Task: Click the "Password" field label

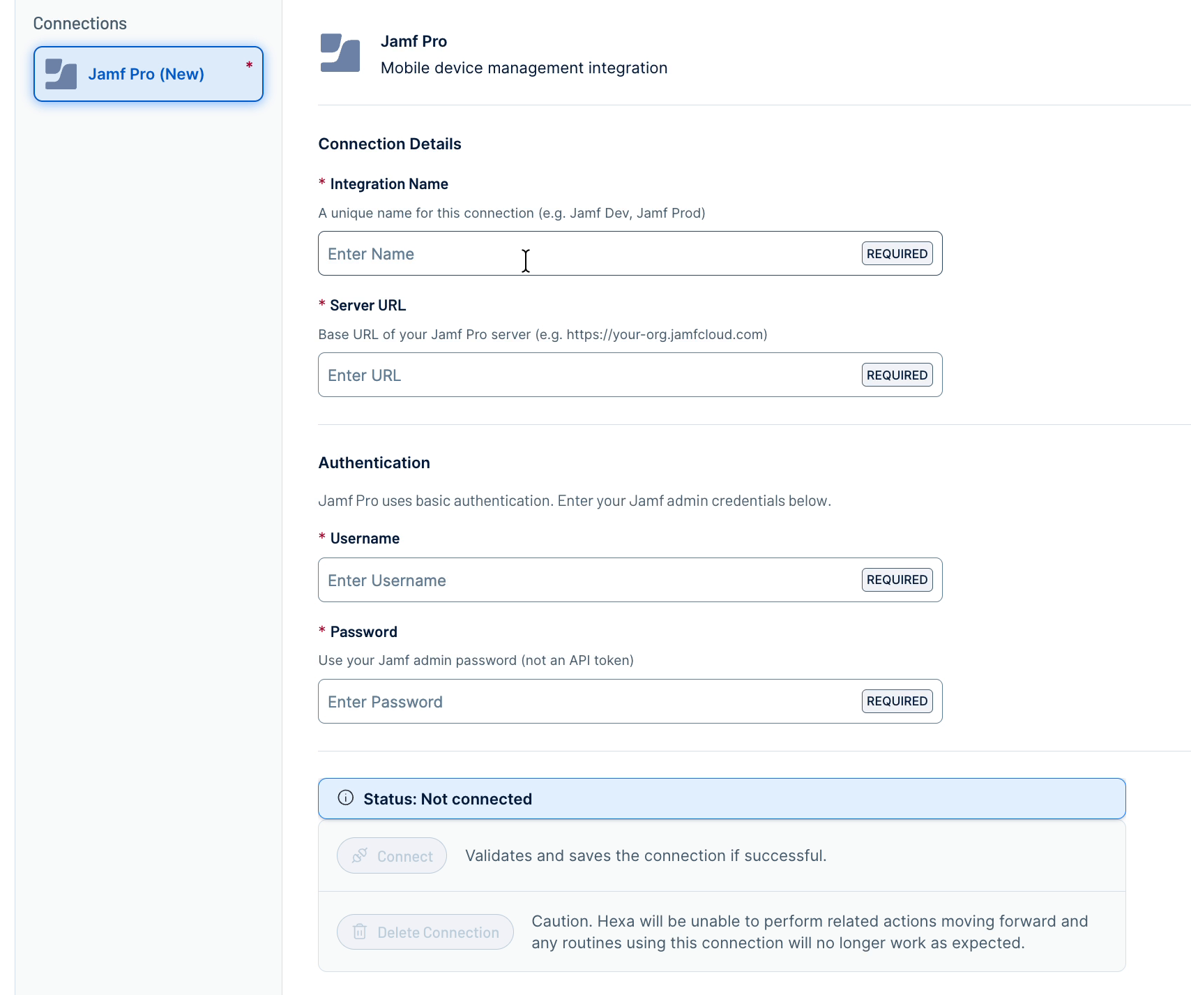Action: [364, 632]
